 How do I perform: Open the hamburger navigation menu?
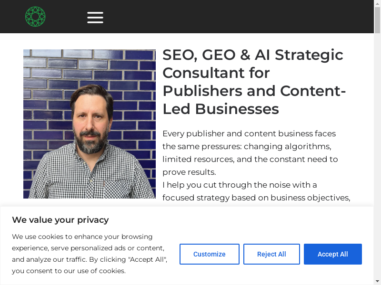95,17
